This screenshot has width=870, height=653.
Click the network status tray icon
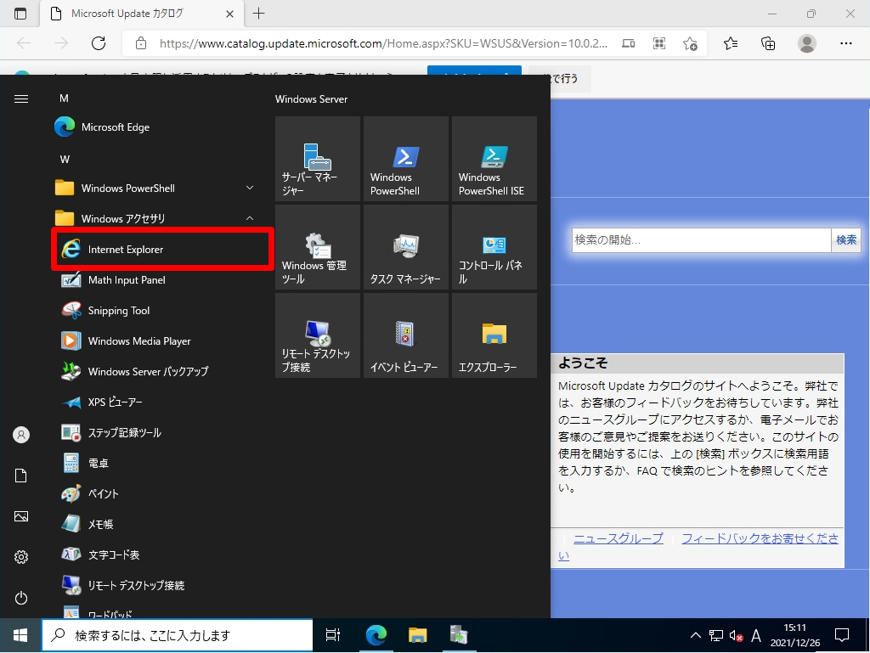point(715,636)
